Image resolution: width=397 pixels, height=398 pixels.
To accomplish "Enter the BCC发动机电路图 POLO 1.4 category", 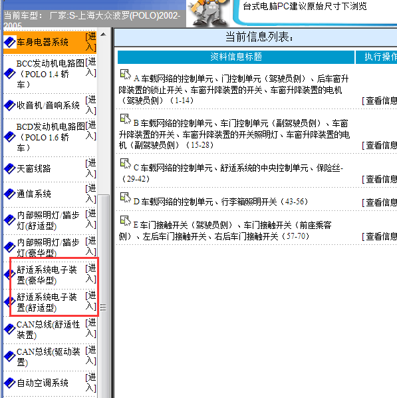I will coord(90,67).
